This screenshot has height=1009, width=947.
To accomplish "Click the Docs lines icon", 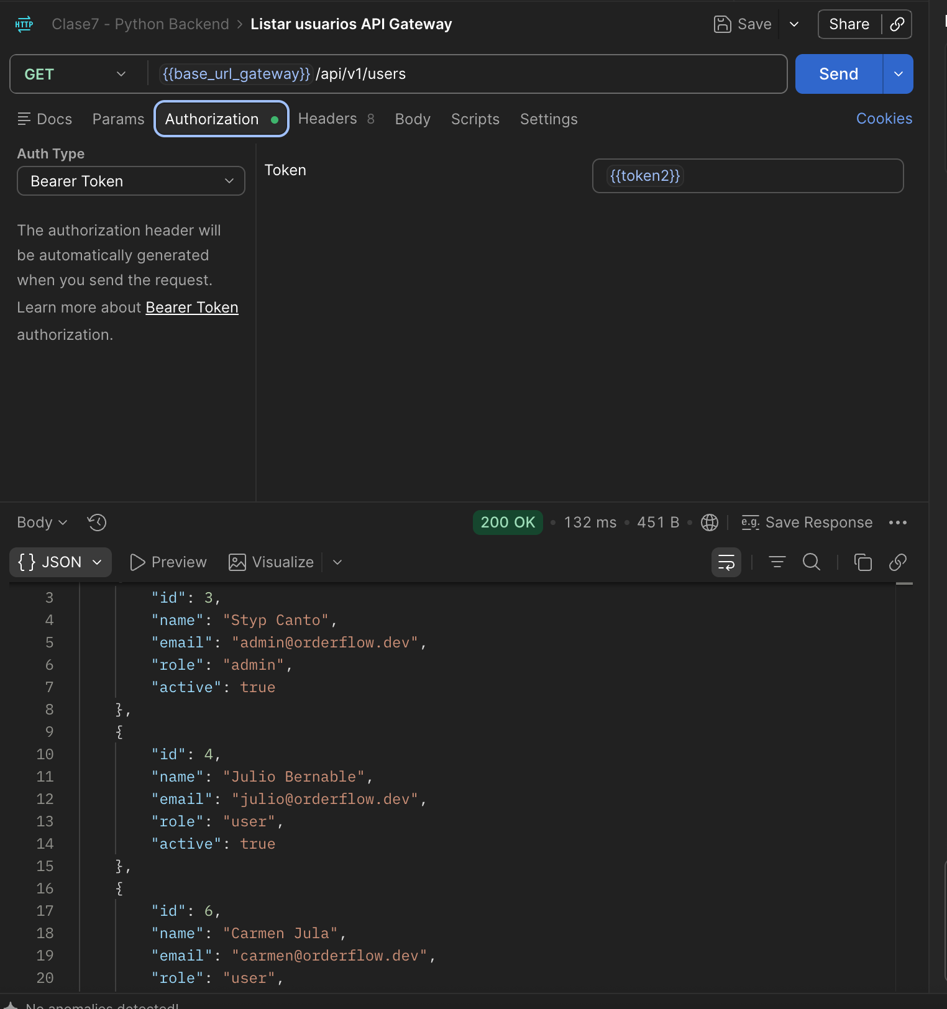I will (x=24, y=119).
